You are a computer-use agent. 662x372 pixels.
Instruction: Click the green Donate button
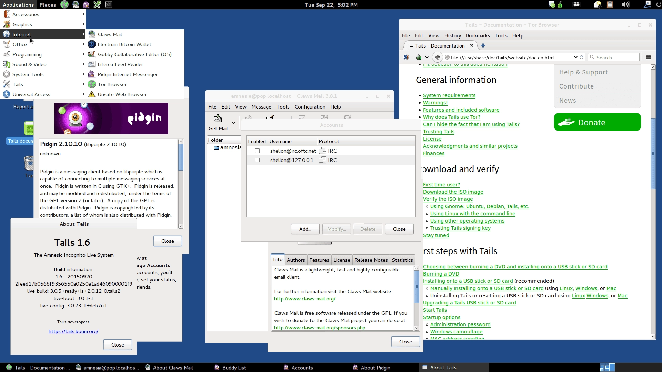(597, 122)
